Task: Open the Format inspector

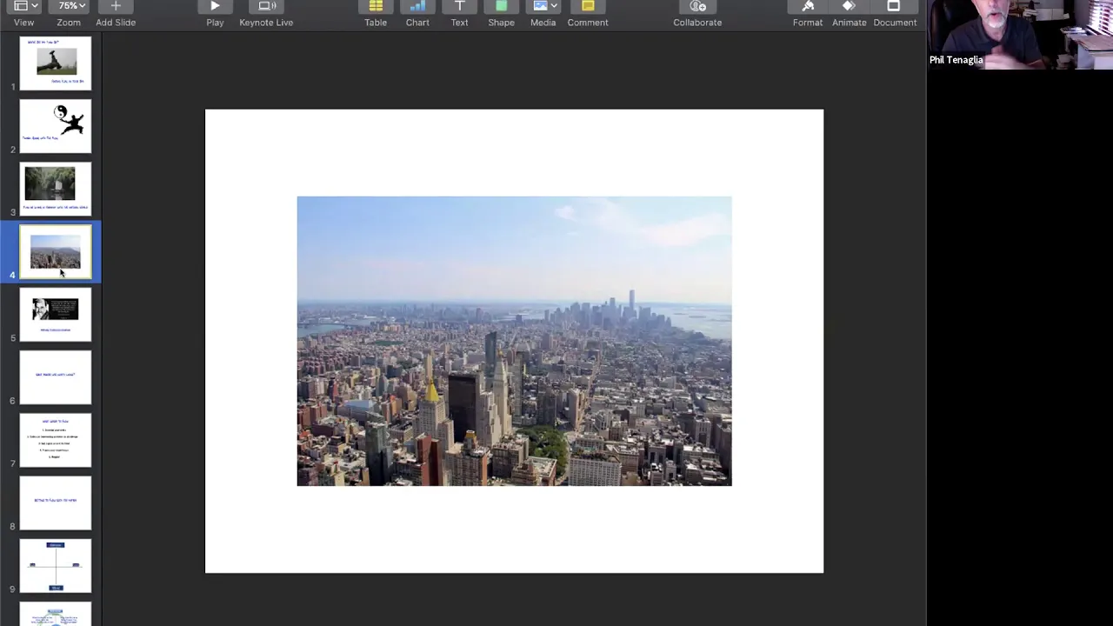Action: (808, 6)
